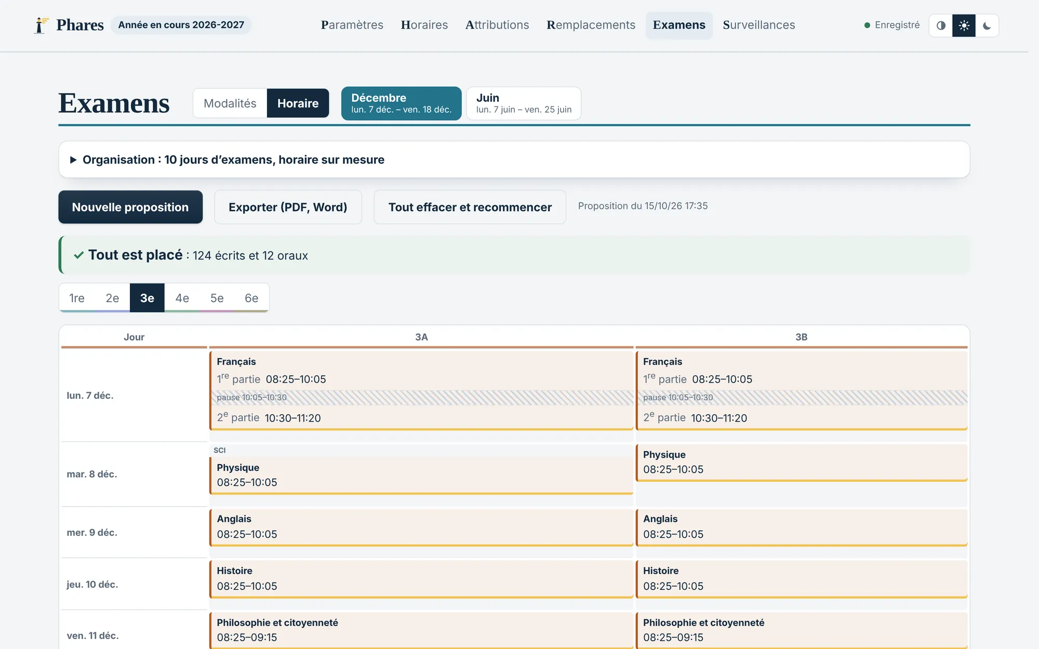This screenshot has height=649, width=1039.
Task: Click Nouvelle proposition button
Action: tap(130, 207)
